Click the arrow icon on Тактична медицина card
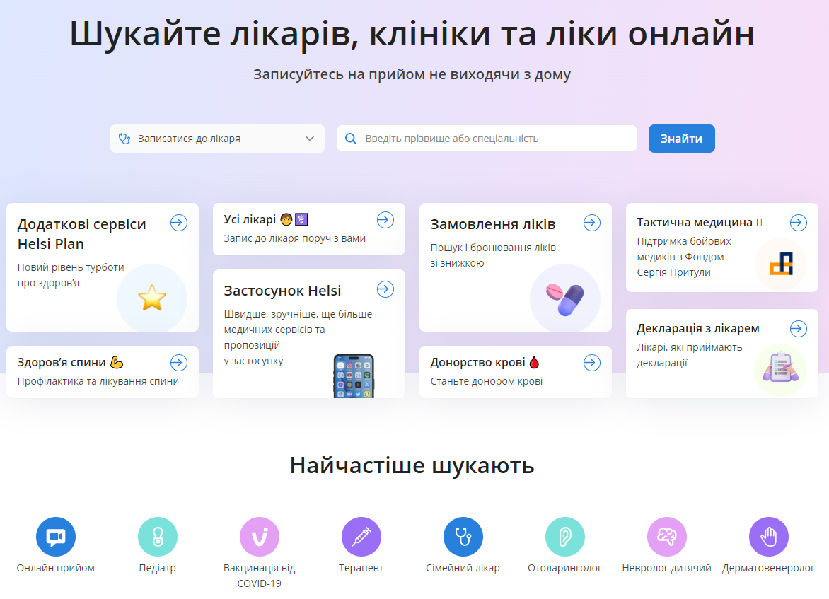The image size is (829, 599). [x=798, y=222]
